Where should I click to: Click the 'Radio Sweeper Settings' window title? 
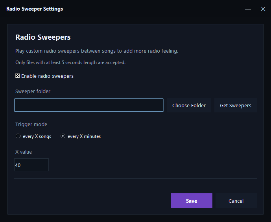tap(35, 9)
